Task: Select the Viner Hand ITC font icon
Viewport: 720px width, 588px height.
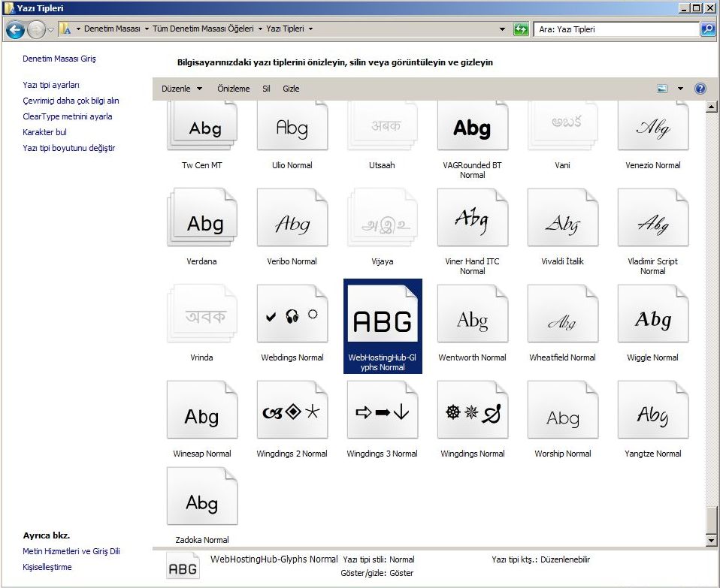Action: coord(473,222)
